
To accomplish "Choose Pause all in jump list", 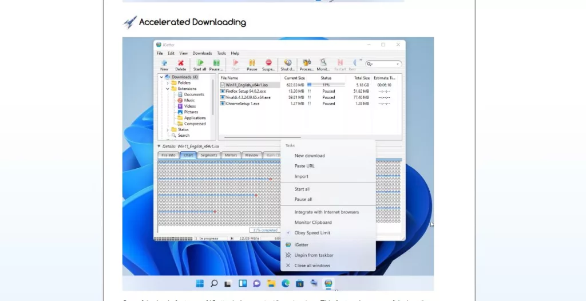I will (303, 199).
